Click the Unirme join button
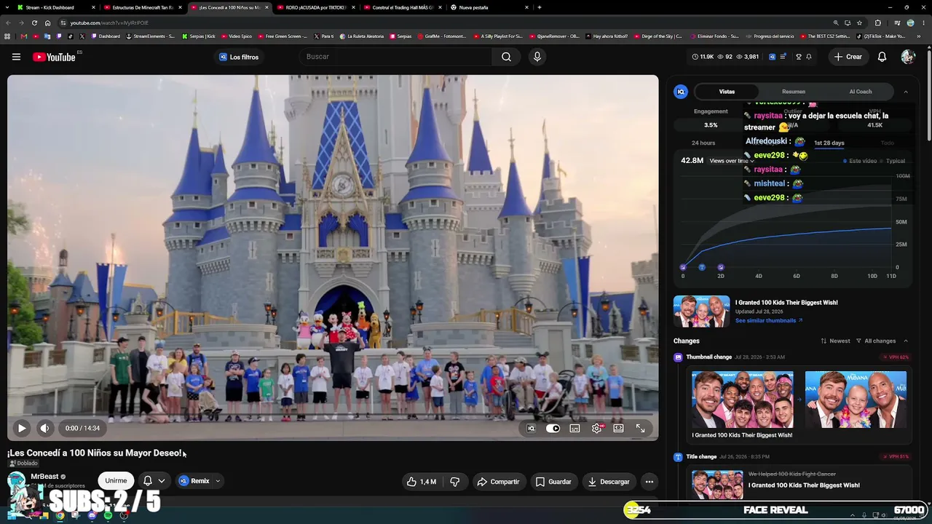 [116, 480]
